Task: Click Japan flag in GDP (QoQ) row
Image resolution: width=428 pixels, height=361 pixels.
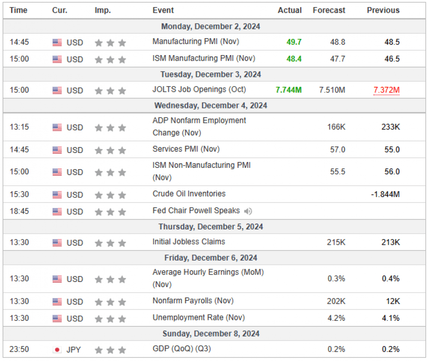Action: click(x=57, y=350)
